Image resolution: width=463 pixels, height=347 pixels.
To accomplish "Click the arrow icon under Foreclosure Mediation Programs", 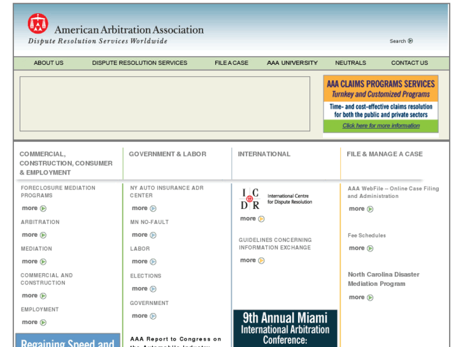I will point(43,208).
